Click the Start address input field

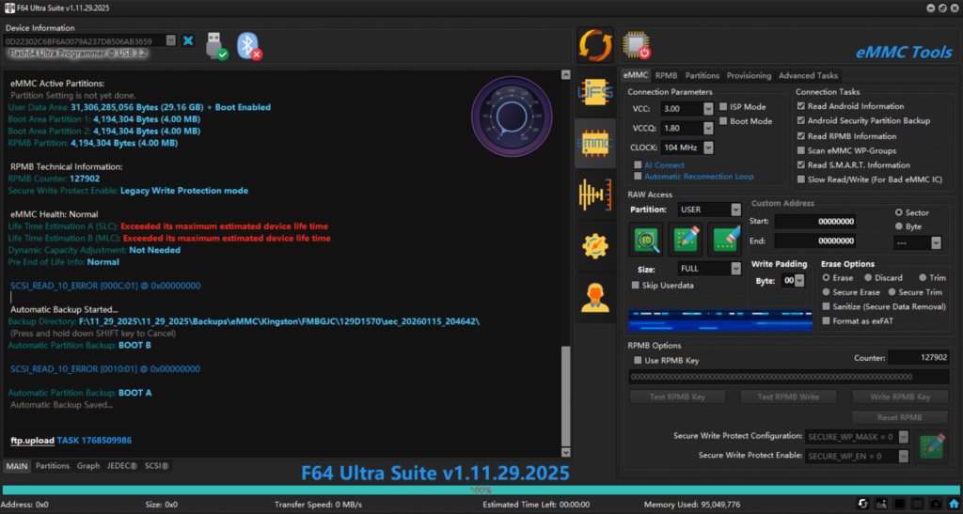[814, 222]
